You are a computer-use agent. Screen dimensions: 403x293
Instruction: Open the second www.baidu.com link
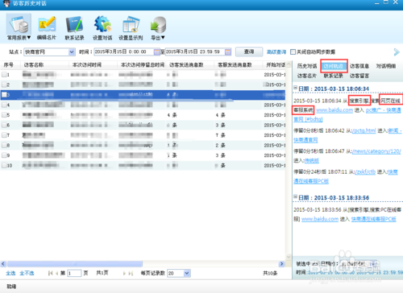320,219
